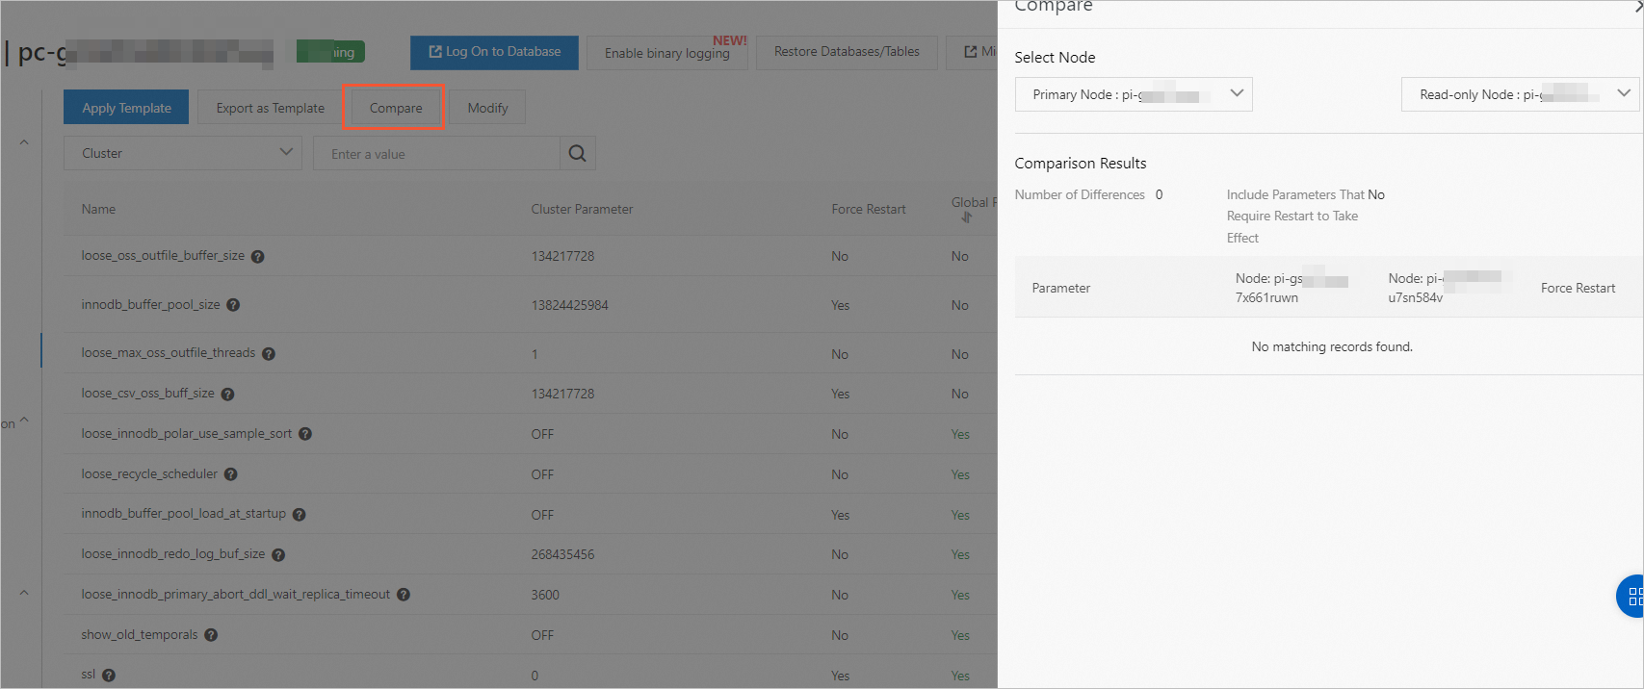This screenshot has height=689, width=1644.
Task: Open the Compare parameters button
Action: (395, 108)
